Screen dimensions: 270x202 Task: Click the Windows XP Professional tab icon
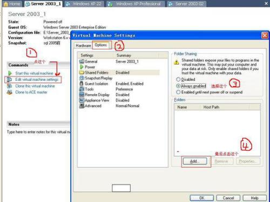(x=110, y=4)
